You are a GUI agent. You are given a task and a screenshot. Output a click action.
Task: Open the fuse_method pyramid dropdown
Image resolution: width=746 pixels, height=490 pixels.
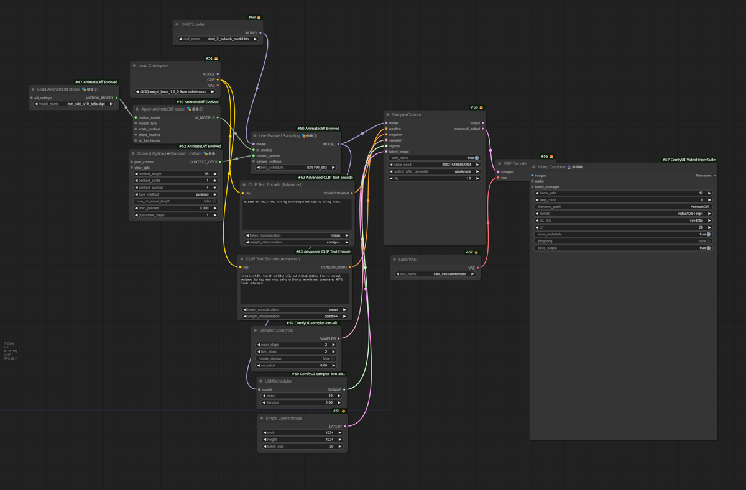click(x=176, y=194)
